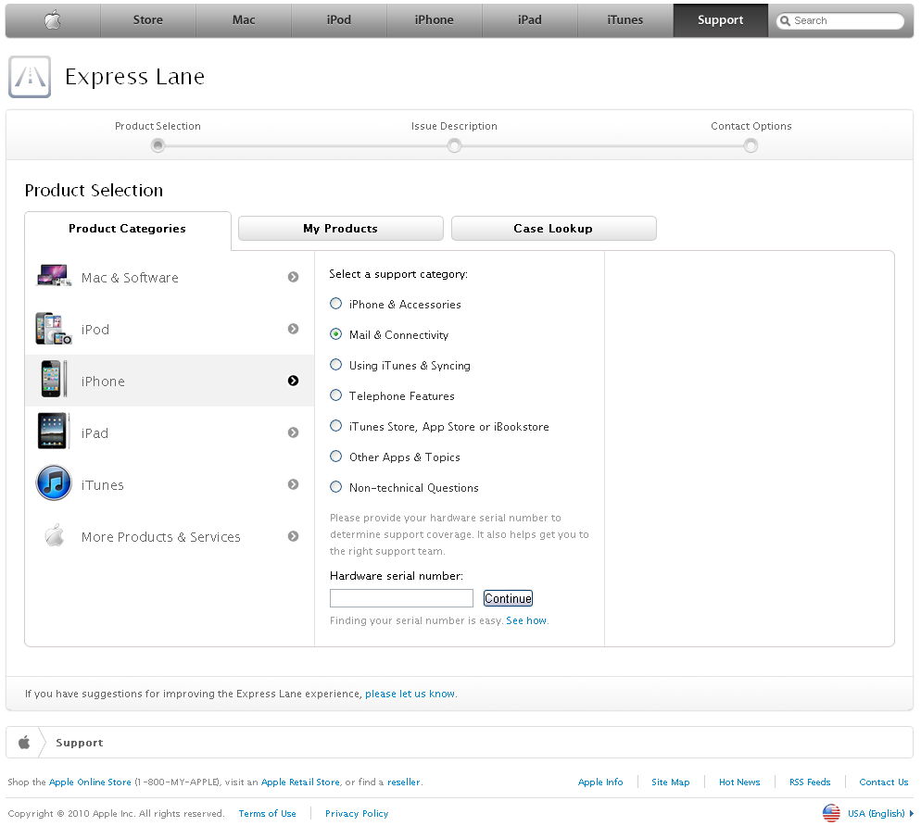921x826 pixels.
Task: Pick Other Apps & Topics radio button
Action: tap(336, 457)
